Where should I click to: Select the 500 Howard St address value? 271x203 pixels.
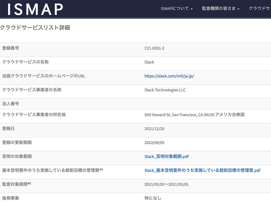point(194,115)
